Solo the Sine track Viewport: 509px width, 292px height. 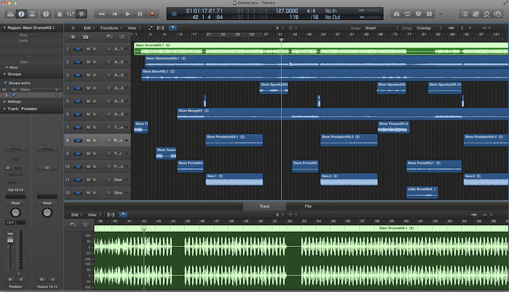94,193
